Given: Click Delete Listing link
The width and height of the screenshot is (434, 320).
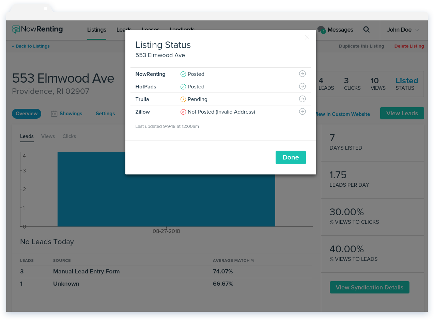Looking at the screenshot, I should coord(409,46).
